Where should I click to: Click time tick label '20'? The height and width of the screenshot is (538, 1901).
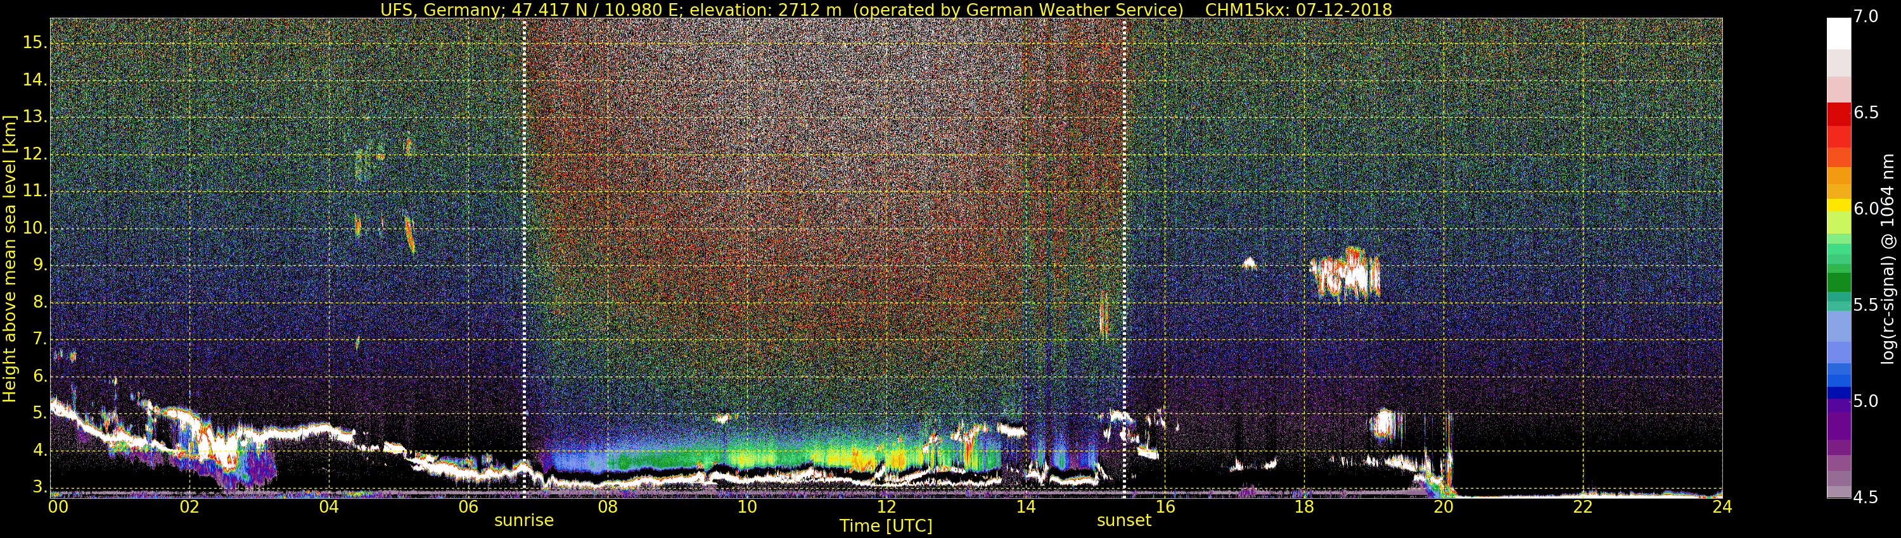point(1443,507)
